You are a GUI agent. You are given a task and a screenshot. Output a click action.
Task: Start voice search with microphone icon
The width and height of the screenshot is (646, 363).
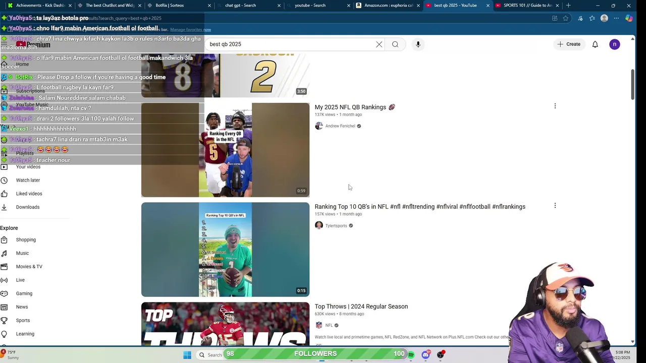418,44
